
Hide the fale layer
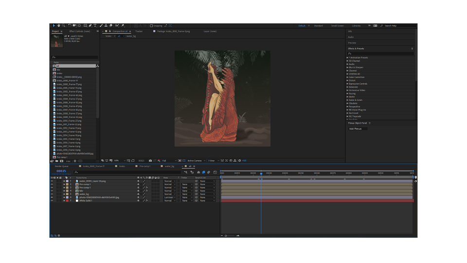pyautogui.click(x=52, y=191)
